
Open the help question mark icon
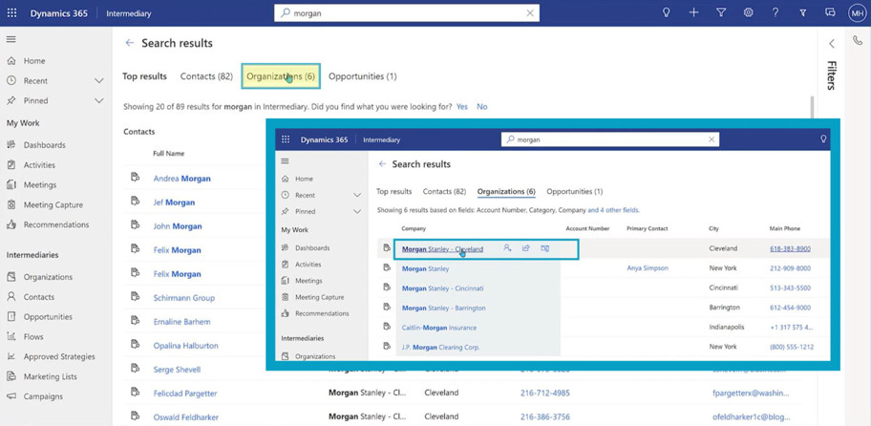point(775,13)
